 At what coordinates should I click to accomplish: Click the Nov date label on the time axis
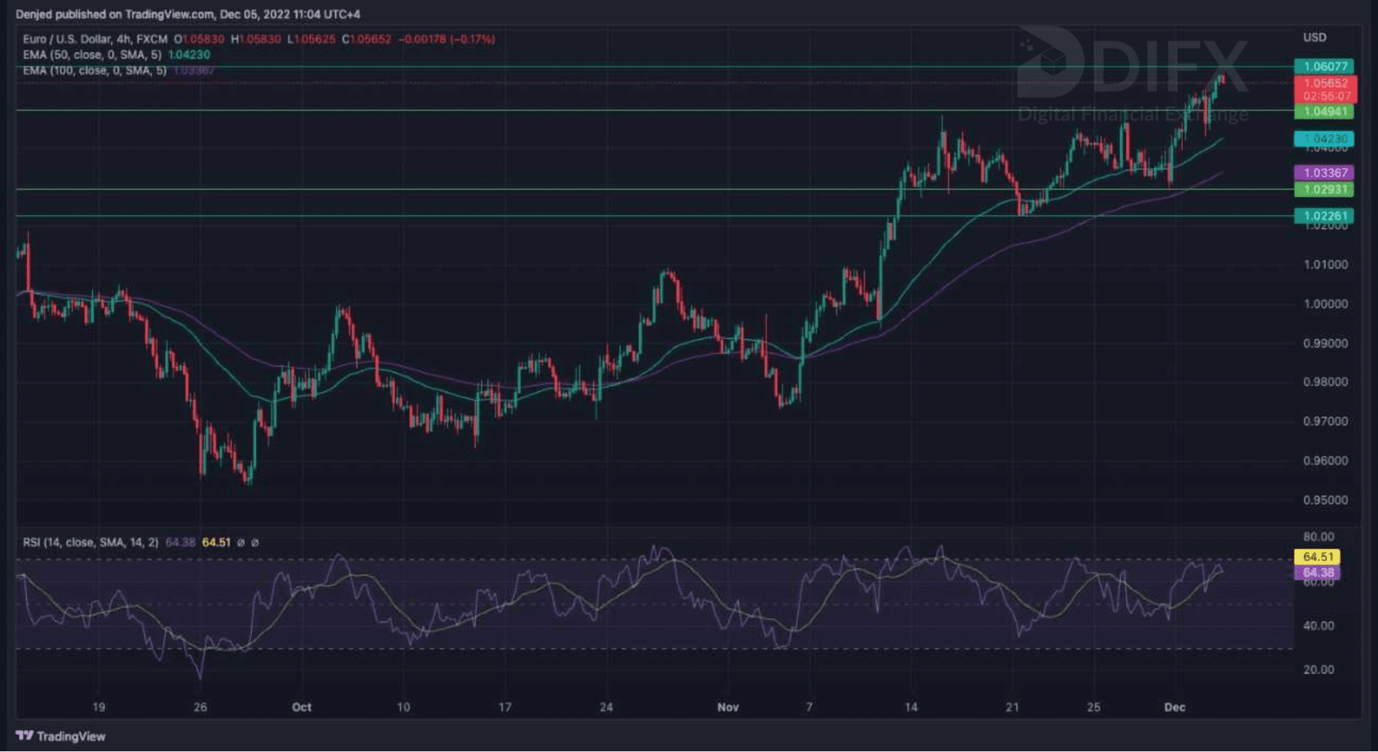[728, 707]
